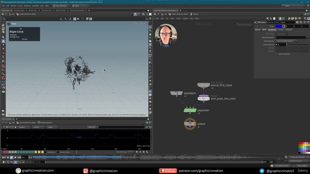The image size is (310, 174).
Task: Select the output node in network
Action: point(190,124)
